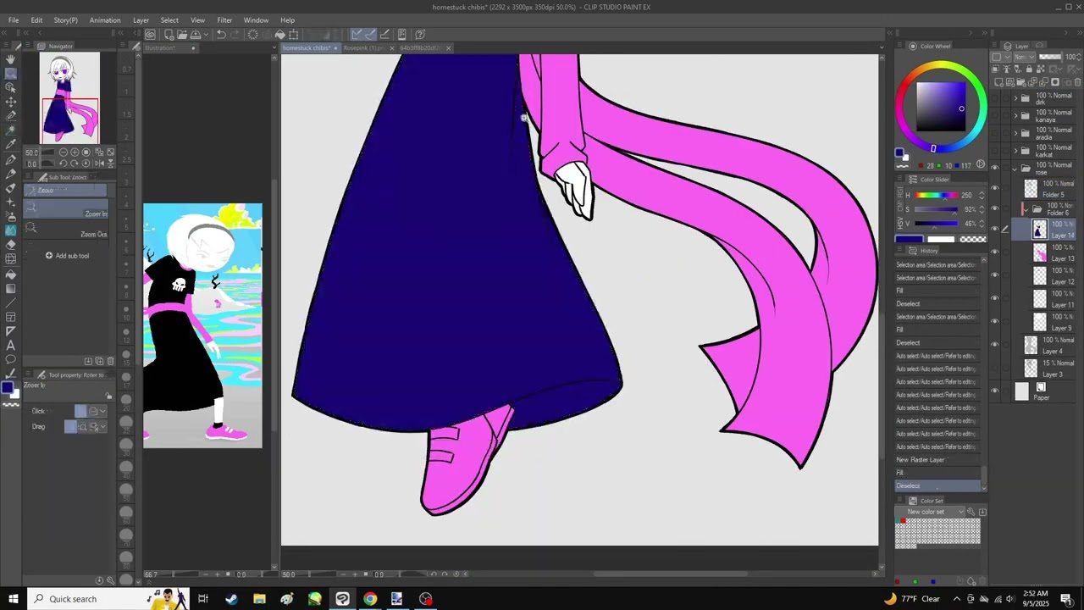Open the File menu
This screenshot has height=610, width=1084.
14,20
